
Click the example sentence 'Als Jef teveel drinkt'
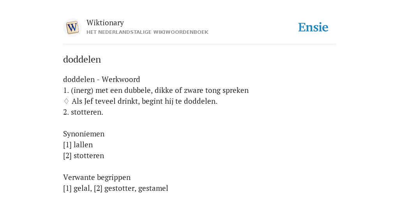tap(145, 101)
